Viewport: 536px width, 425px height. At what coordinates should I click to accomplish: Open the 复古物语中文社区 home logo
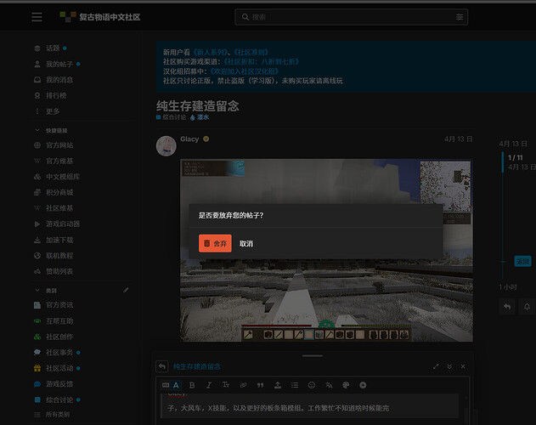click(100, 17)
